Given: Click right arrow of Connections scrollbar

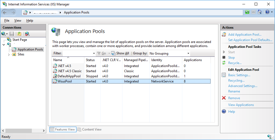Looking at the screenshot, I should (x=44, y=131).
